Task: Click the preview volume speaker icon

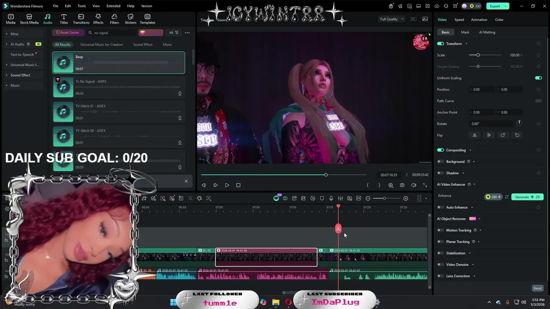Action: point(413,185)
